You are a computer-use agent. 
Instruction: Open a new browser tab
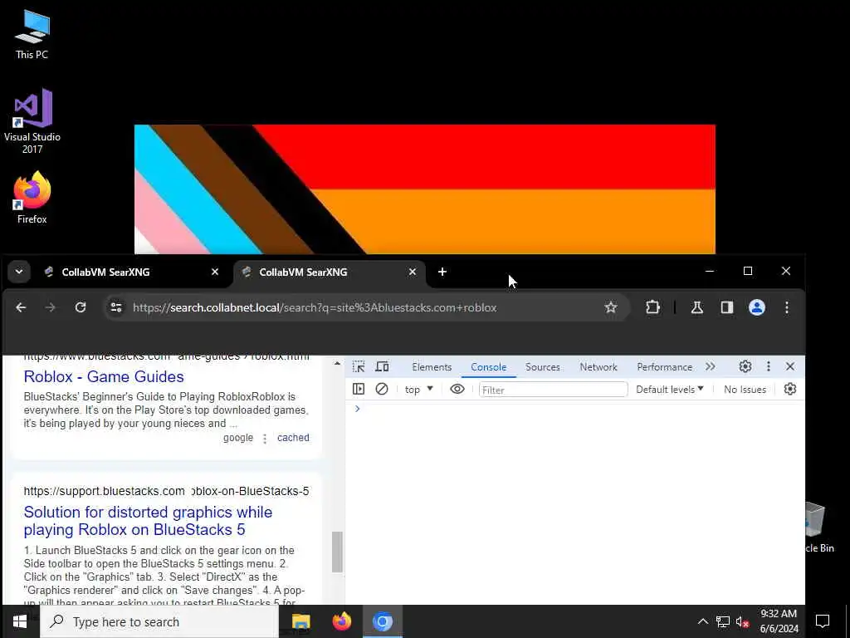tap(442, 272)
